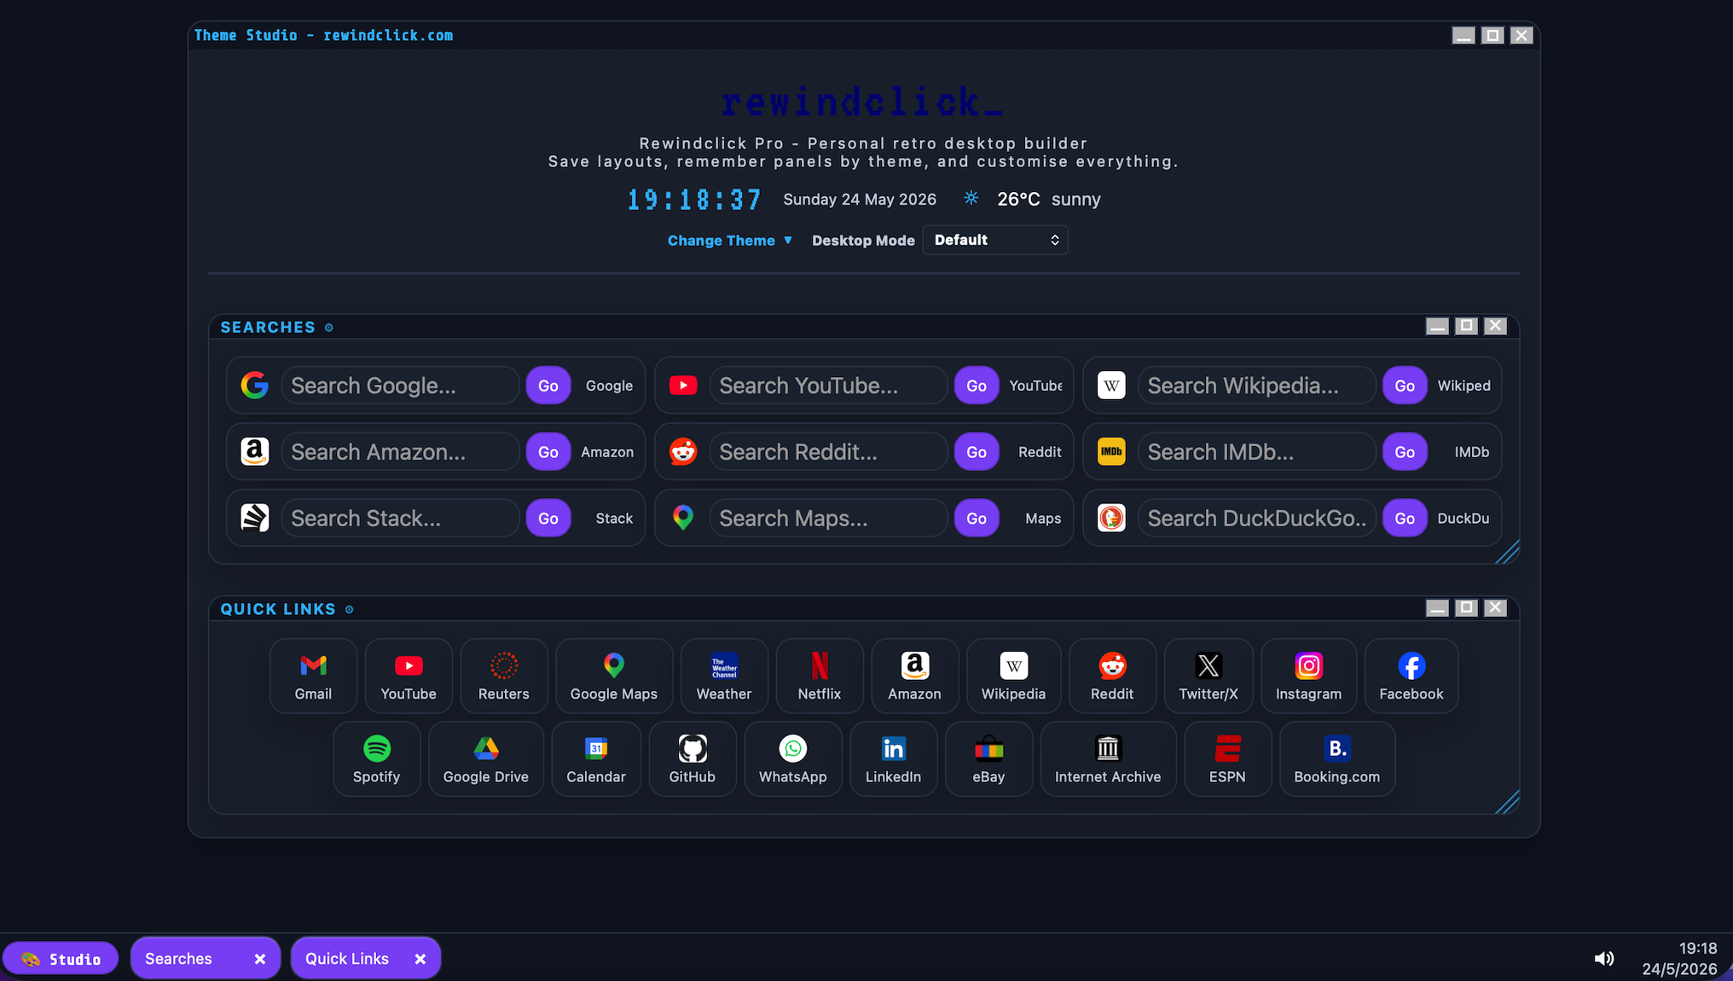Click the Google logo in search row
This screenshot has height=981, width=1733.
tap(254, 386)
